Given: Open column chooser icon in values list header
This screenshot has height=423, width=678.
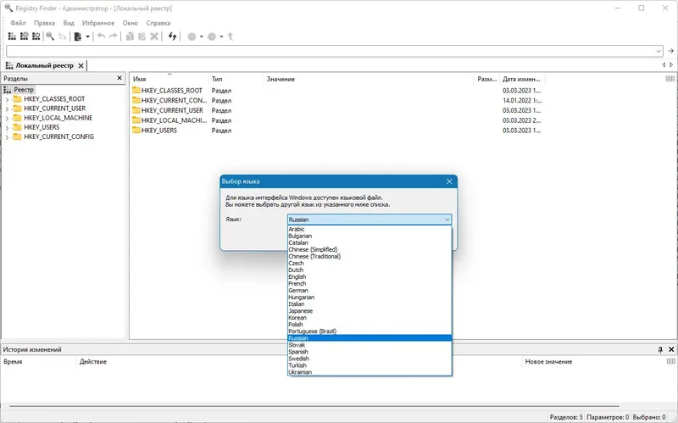Looking at the screenshot, I should click(670, 78).
